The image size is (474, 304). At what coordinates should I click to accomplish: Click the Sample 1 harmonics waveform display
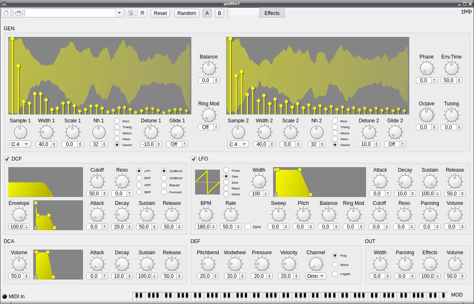pos(100,75)
